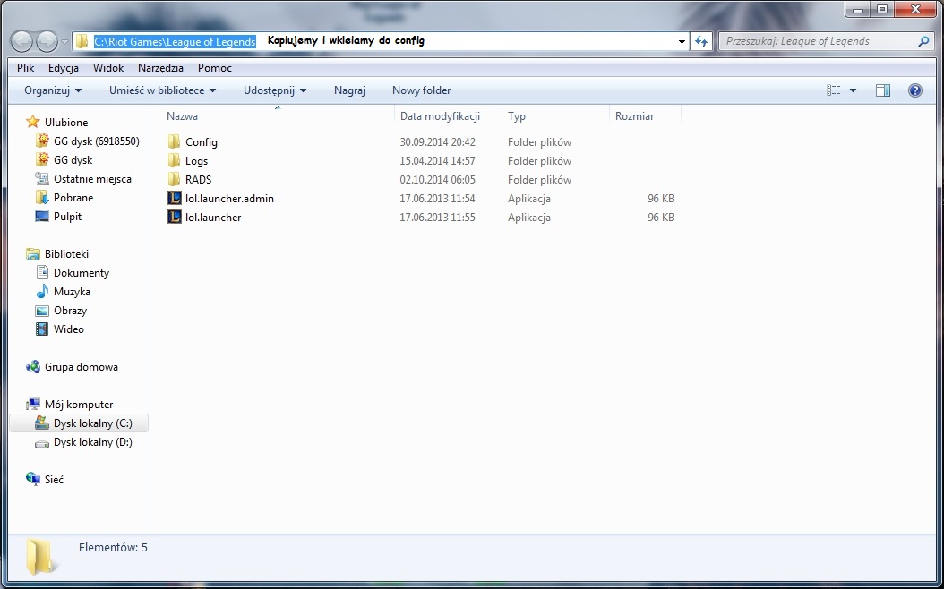Image resolution: width=944 pixels, height=589 pixels.
Task: Open the view options dropdown arrow
Action: coord(853,90)
